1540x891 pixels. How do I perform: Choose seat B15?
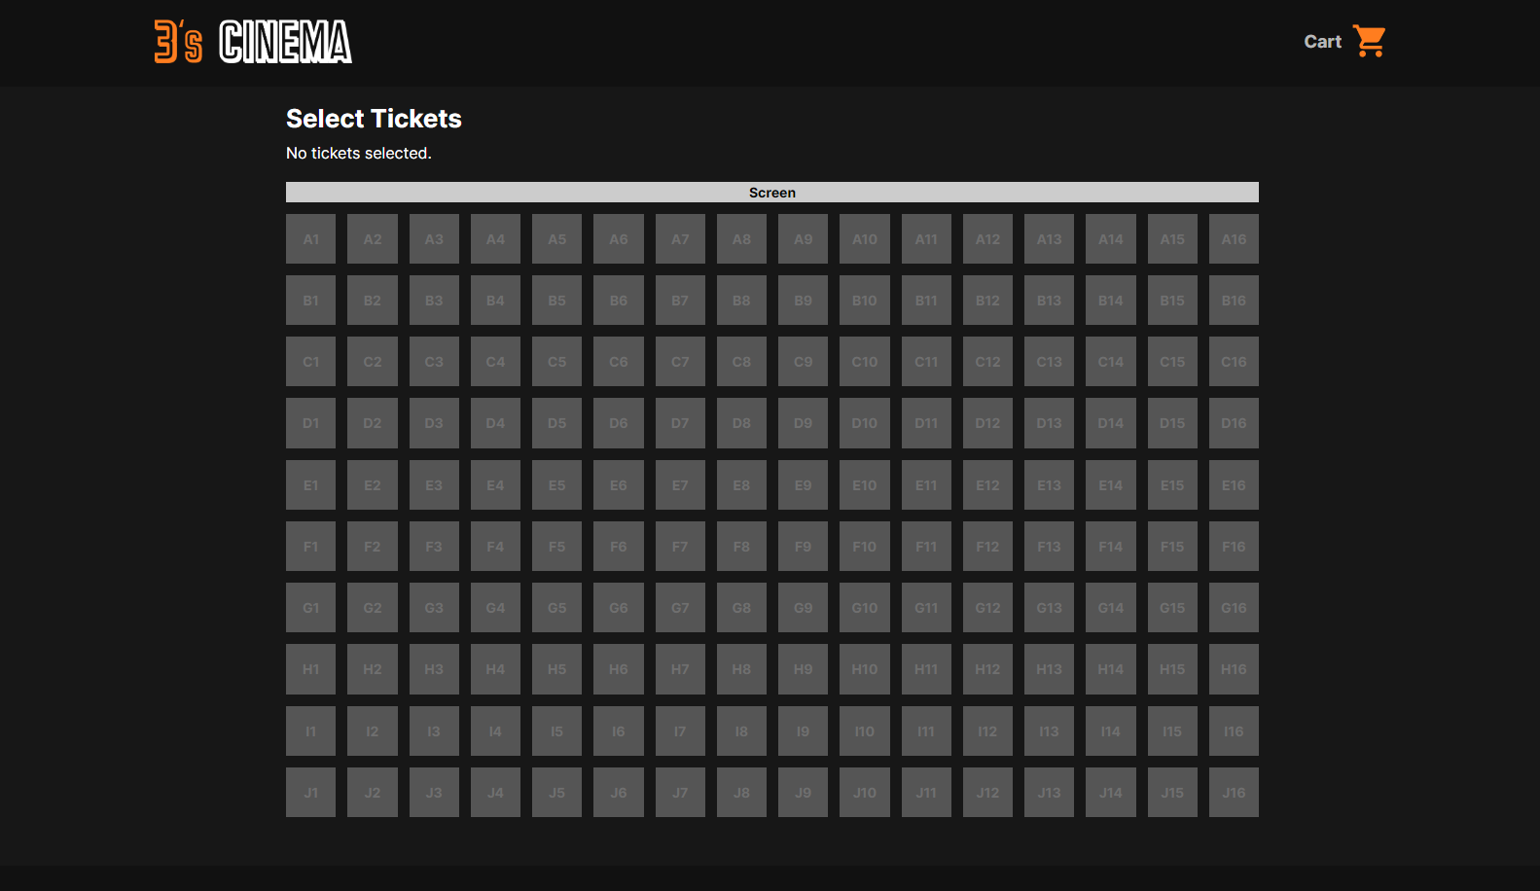coord(1172,301)
